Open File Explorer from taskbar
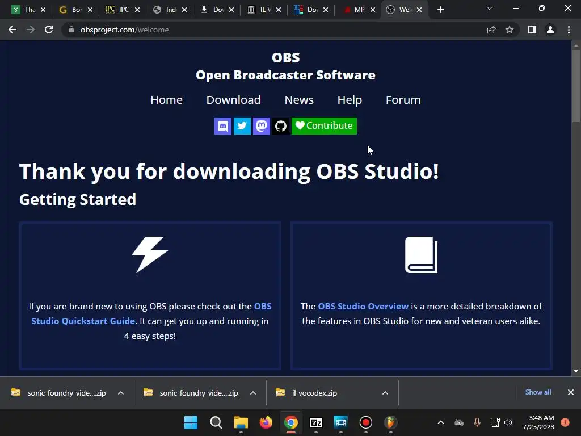 [x=241, y=422]
